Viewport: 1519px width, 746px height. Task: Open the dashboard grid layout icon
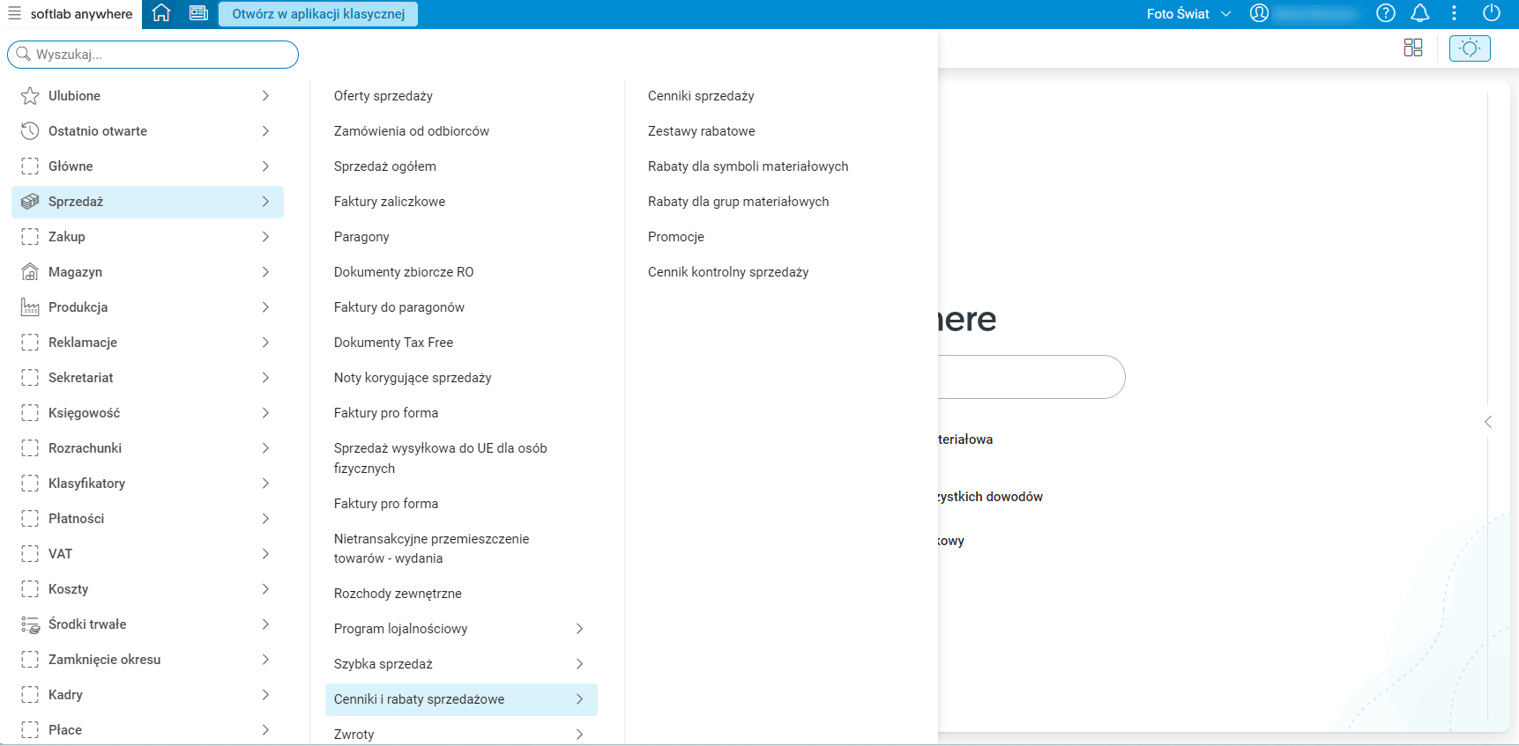[x=1413, y=48]
